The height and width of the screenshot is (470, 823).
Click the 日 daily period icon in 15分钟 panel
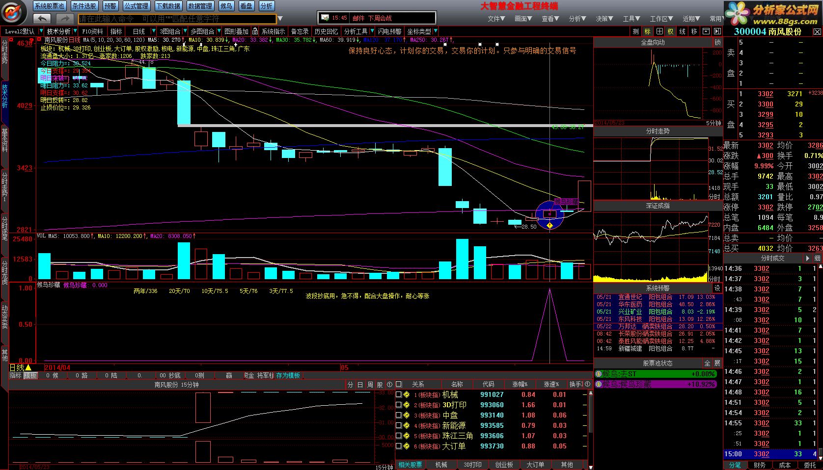point(360,385)
